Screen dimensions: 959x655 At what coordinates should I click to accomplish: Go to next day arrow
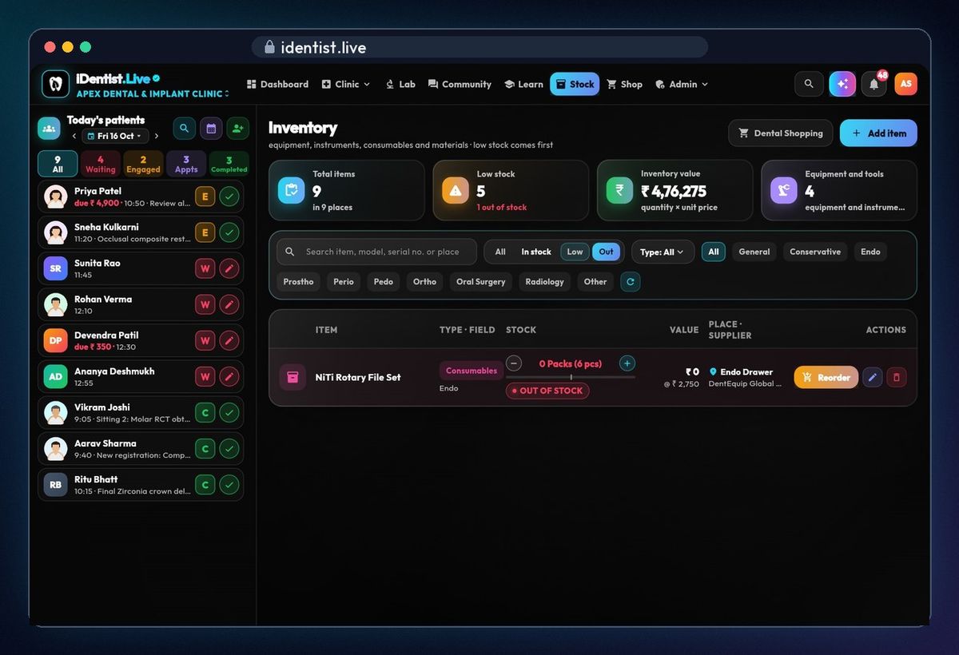tap(156, 137)
